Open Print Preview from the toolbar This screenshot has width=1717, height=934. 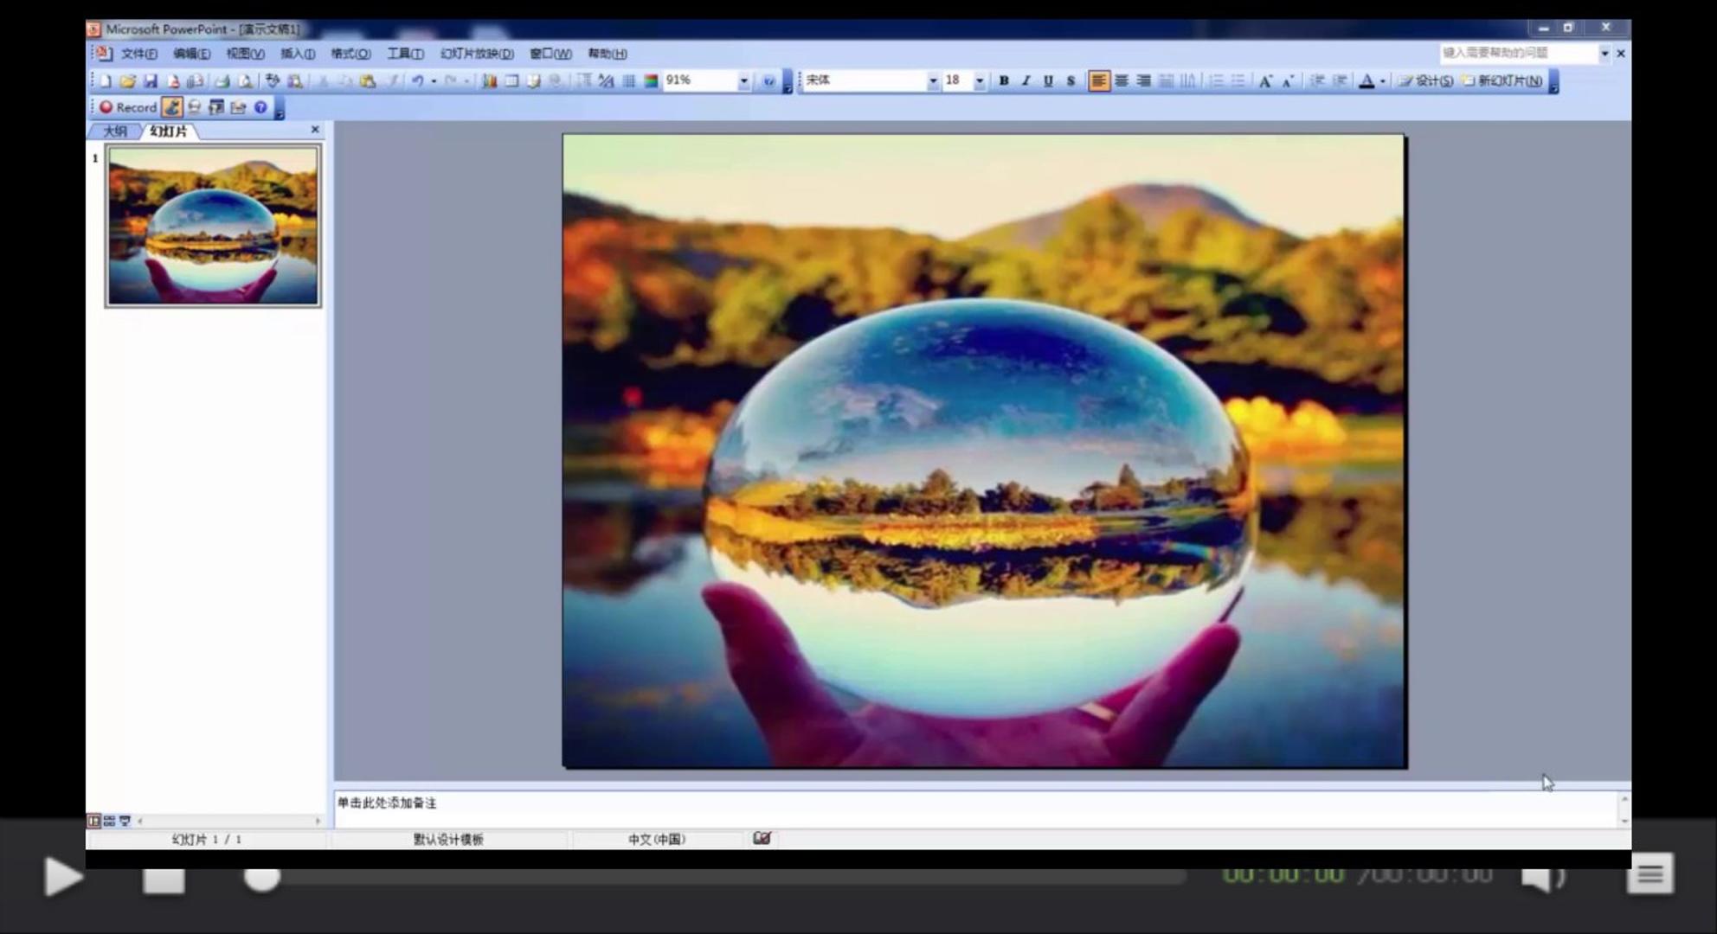[245, 80]
